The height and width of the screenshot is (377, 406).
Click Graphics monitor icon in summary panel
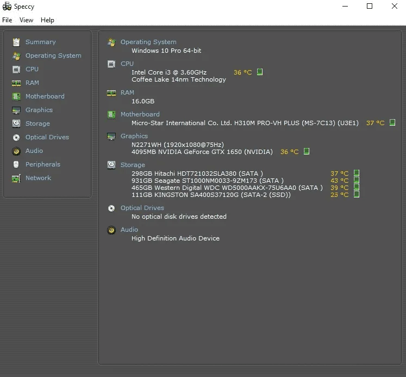click(x=111, y=137)
